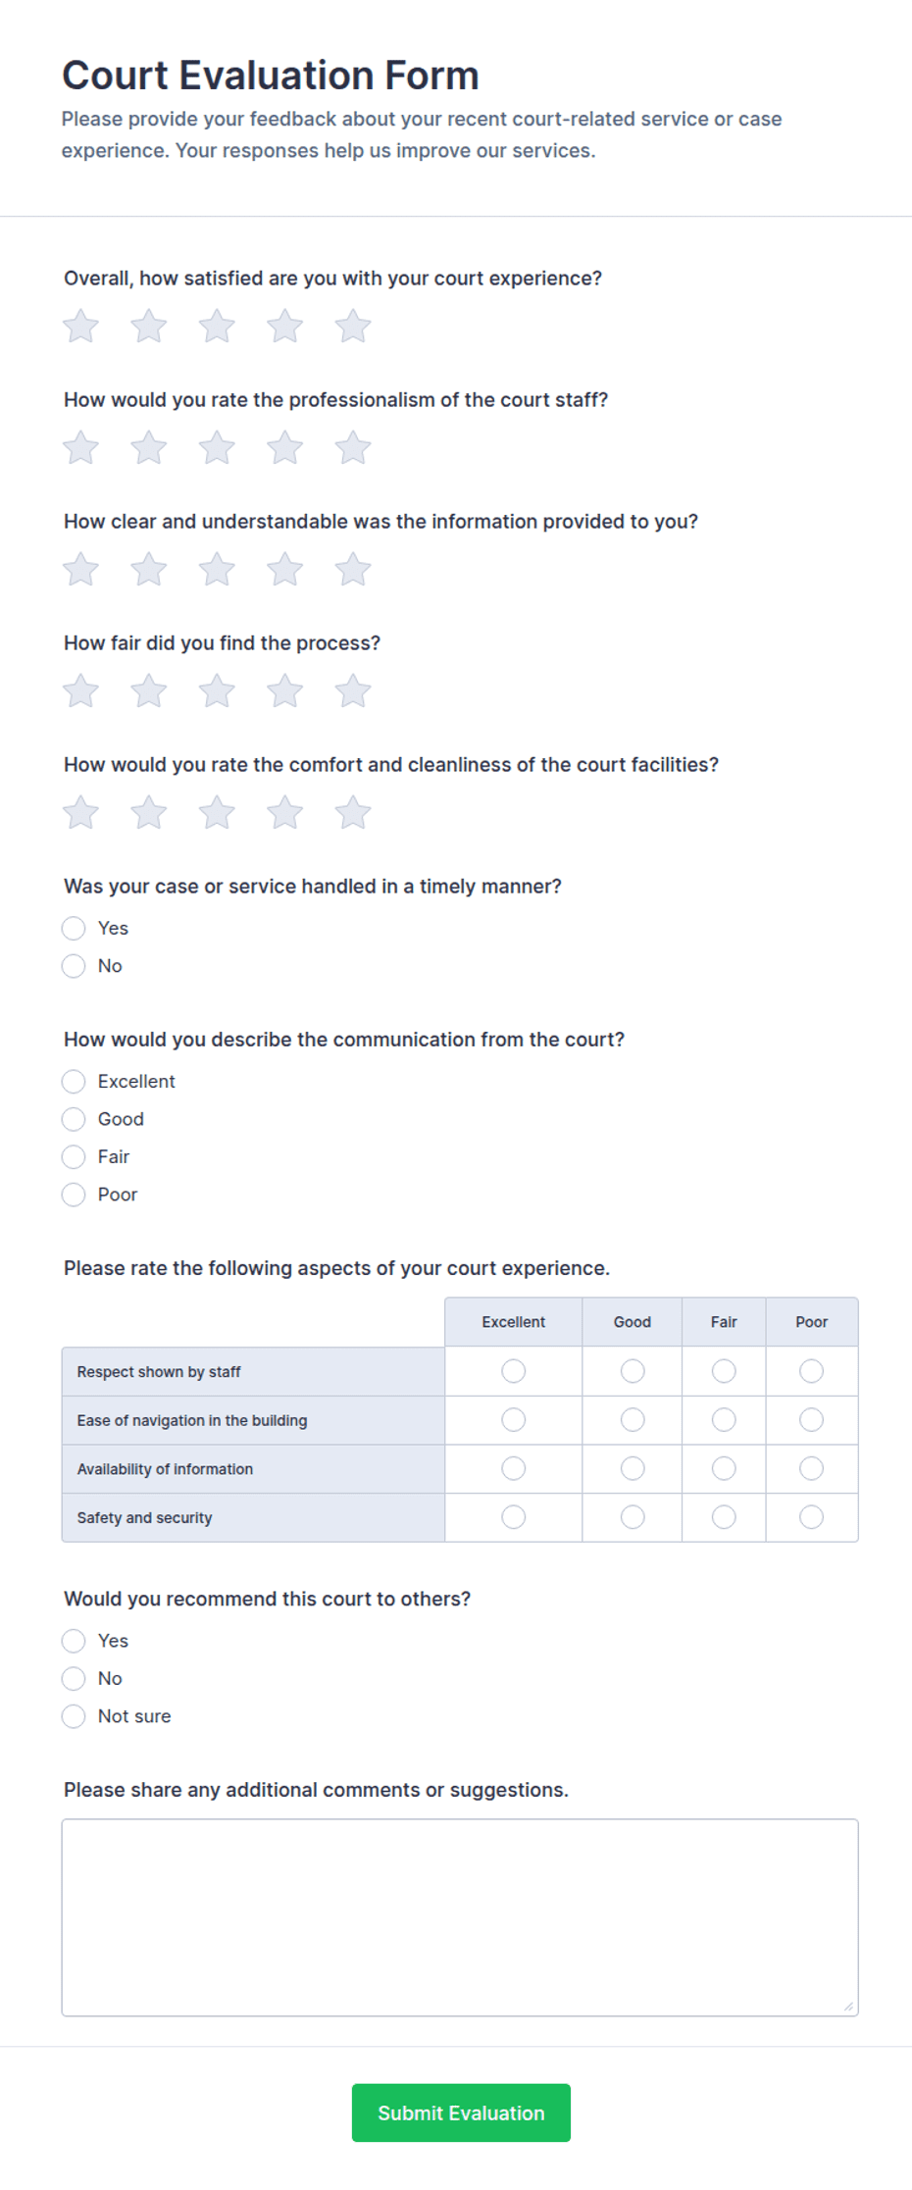Select Fair for court communication
The image size is (912, 2190).
[x=74, y=1157]
